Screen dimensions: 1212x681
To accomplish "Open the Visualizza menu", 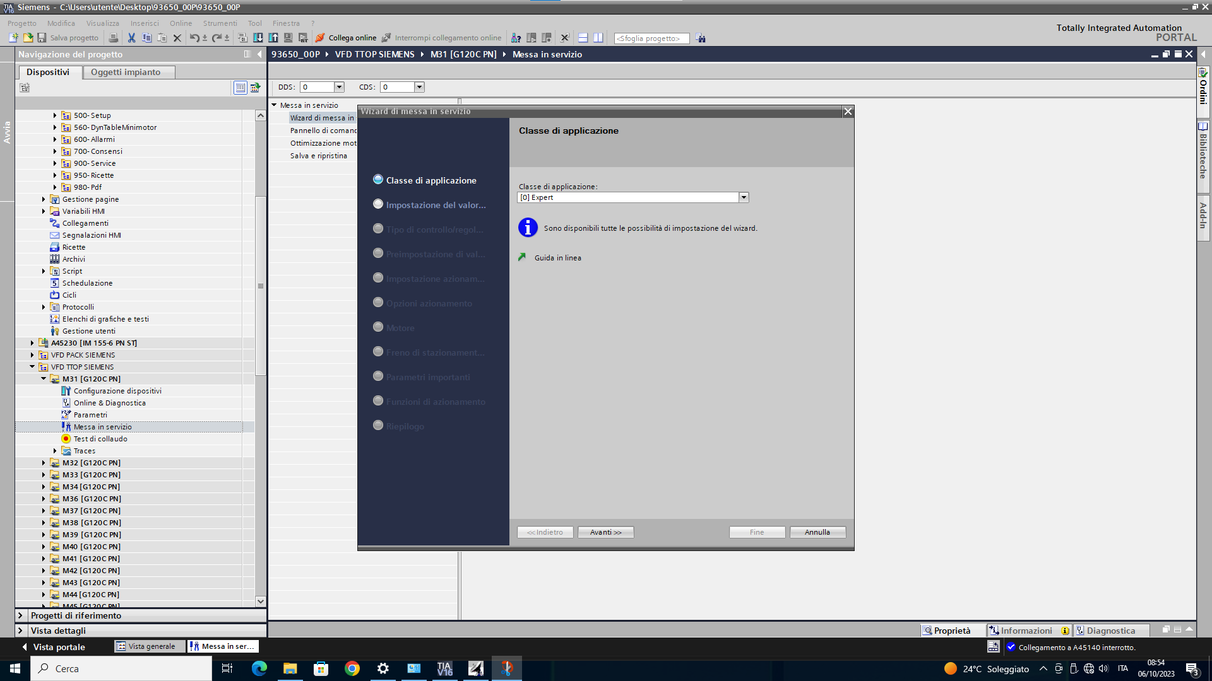I will click(x=103, y=23).
